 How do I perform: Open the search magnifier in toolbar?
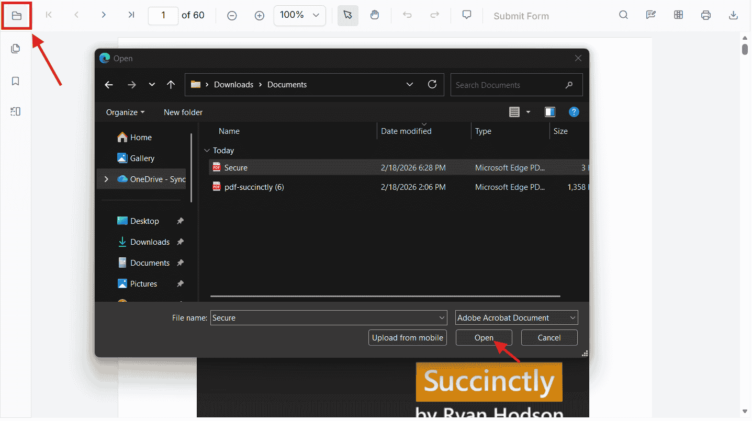pyautogui.click(x=623, y=15)
